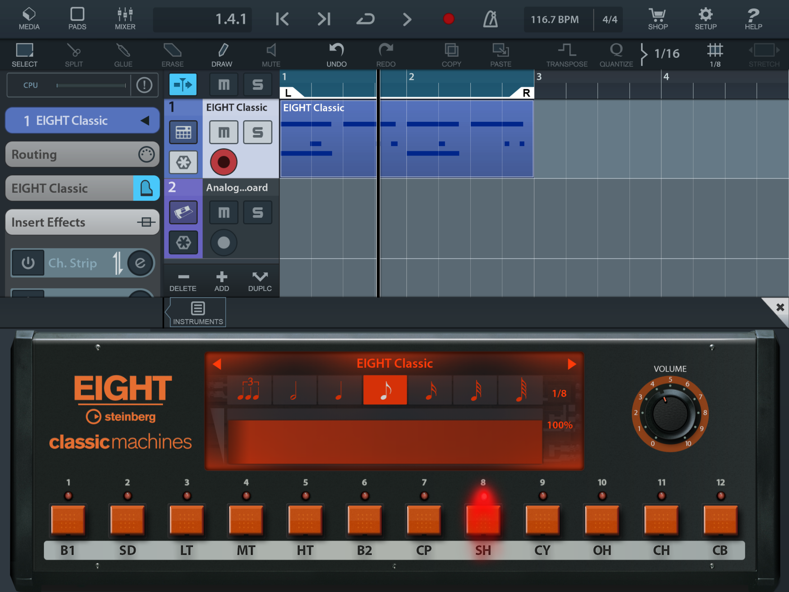Open the Help panel
The image size is (789, 592).
(753, 19)
